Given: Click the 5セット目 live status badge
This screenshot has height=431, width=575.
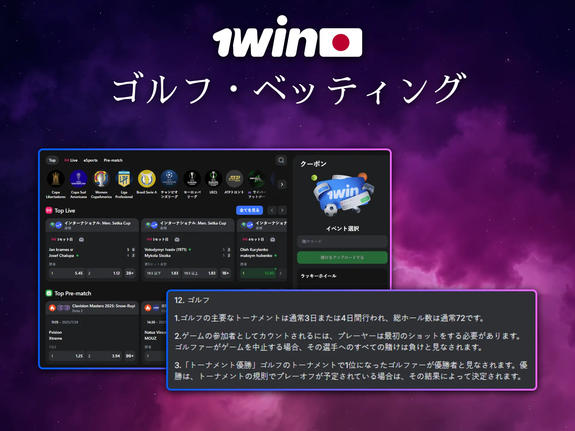Looking at the screenshot, I should (158, 239).
